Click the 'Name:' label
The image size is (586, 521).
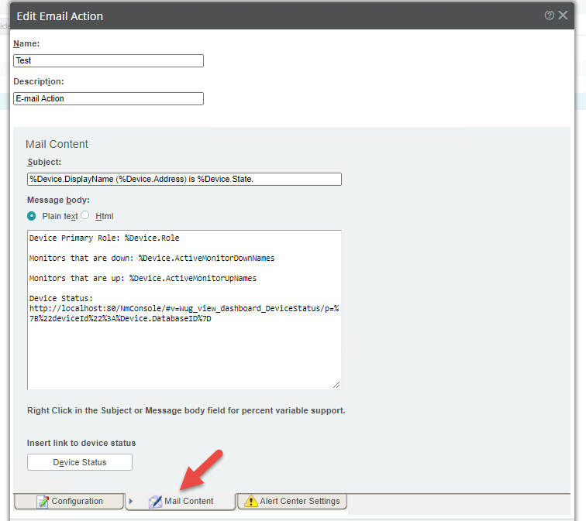[26, 43]
